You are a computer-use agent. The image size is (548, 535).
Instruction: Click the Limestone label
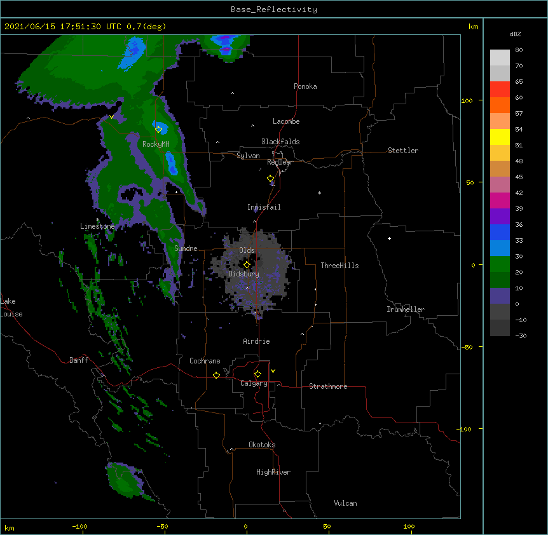[x=97, y=226]
